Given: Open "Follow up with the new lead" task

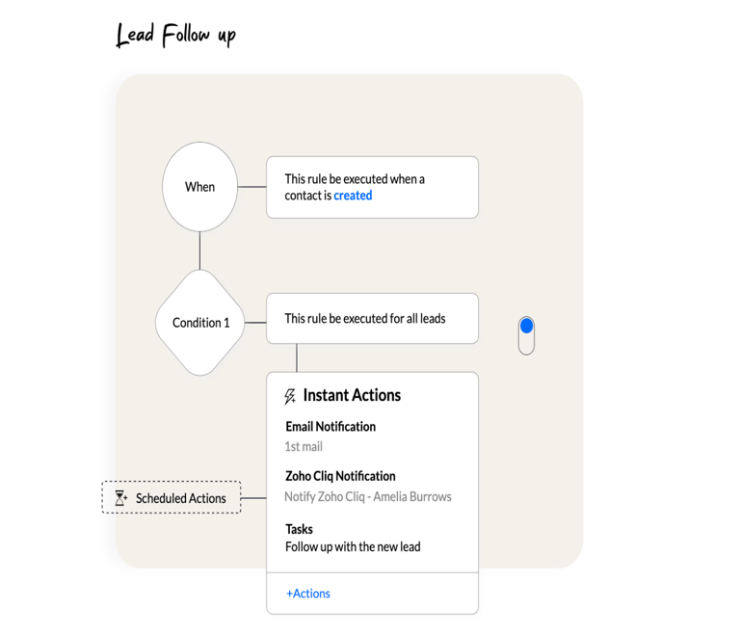Looking at the screenshot, I should coord(353,547).
